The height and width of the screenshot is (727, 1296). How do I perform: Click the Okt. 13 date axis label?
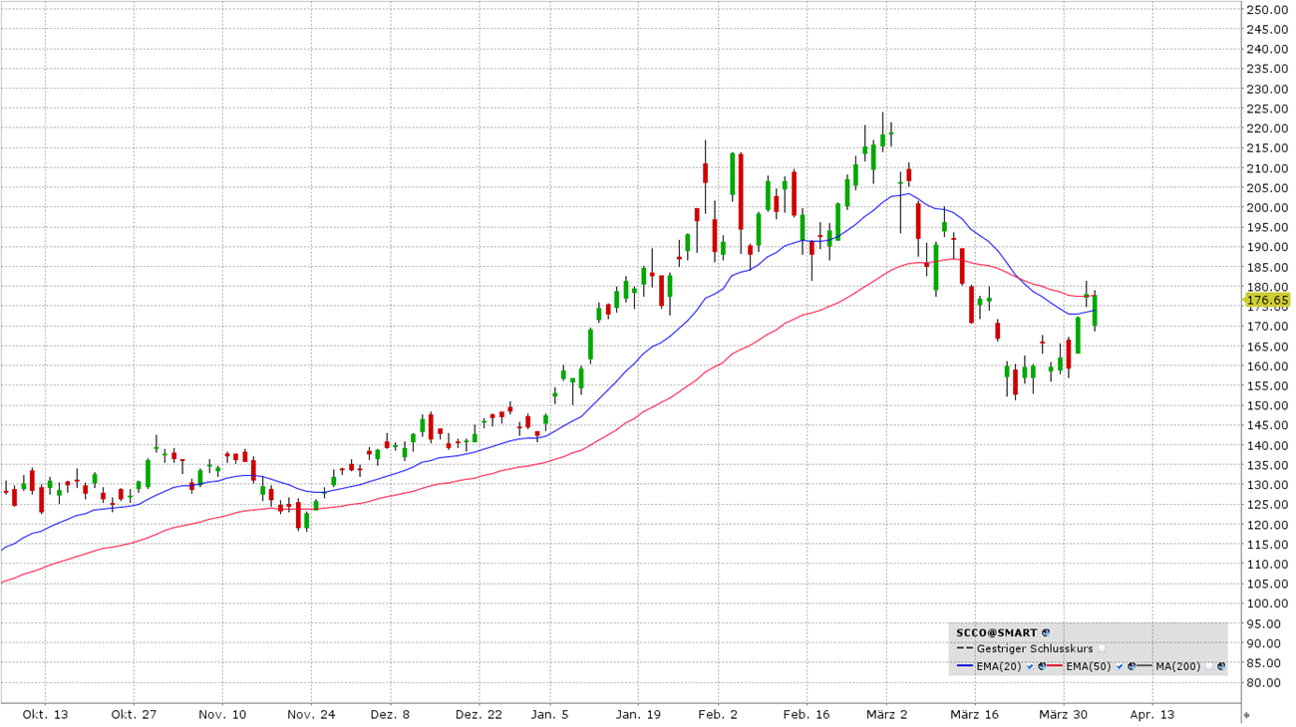[46, 714]
